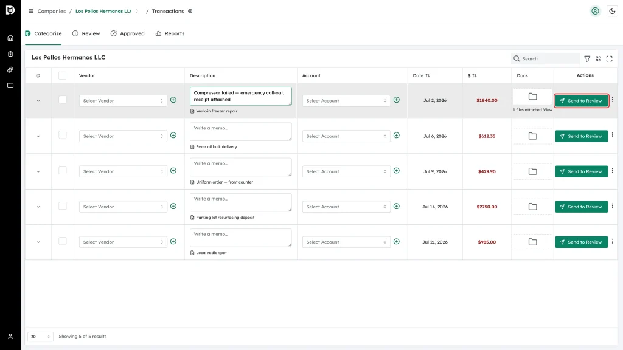Switch to the Review tab

click(x=86, y=33)
